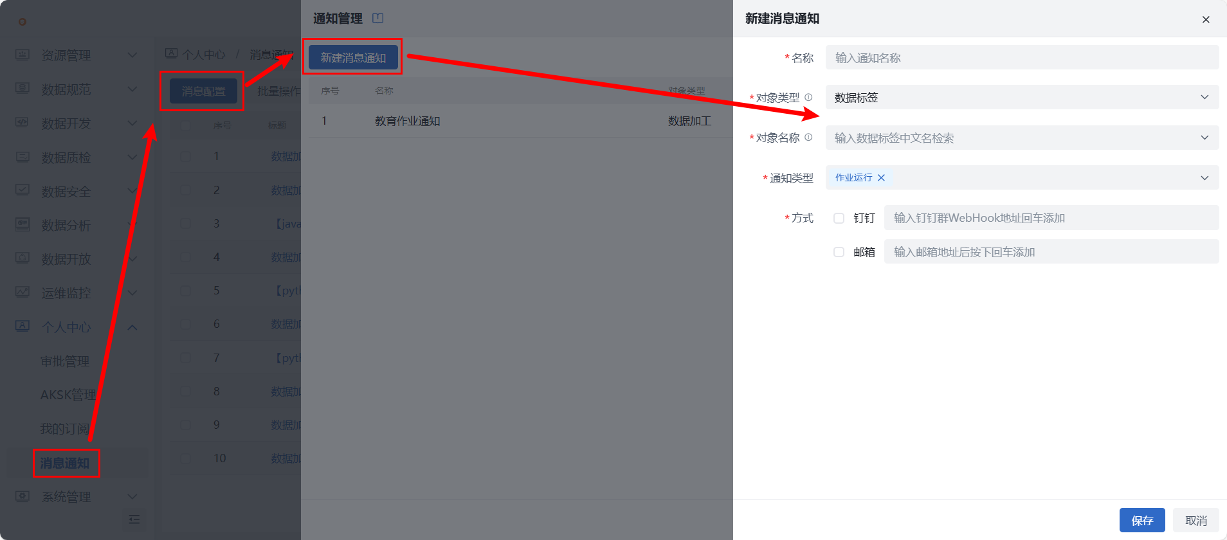Image resolution: width=1227 pixels, height=540 pixels.
Task: Click the 数据加工 cell in row 1
Action: point(689,121)
